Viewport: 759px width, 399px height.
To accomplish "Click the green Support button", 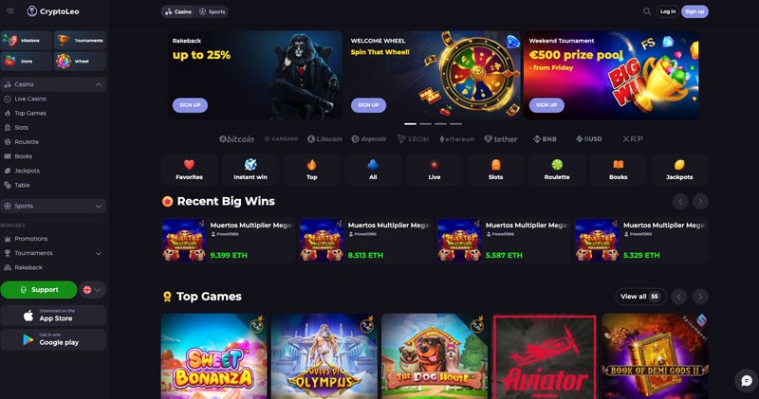I will click(39, 290).
